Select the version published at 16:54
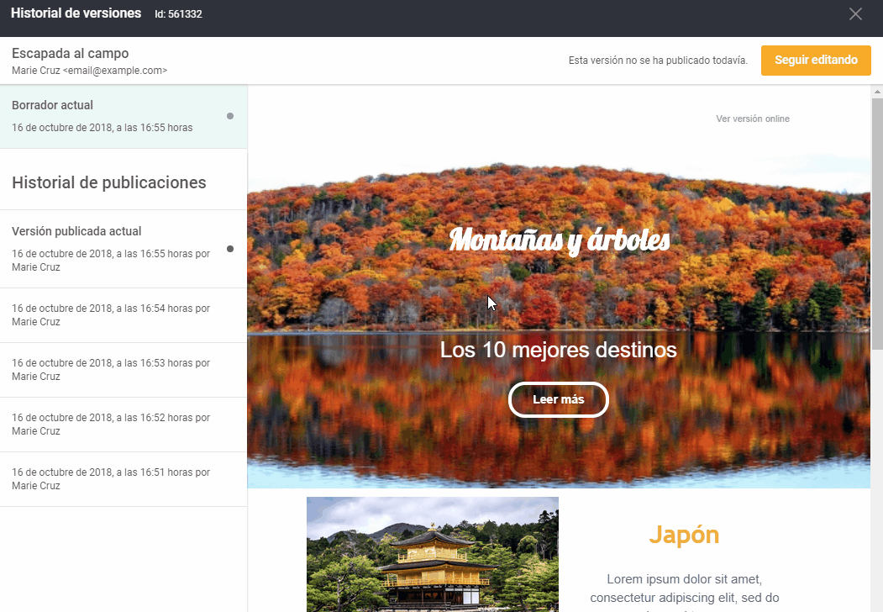This screenshot has width=883, height=612. click(111, 315)
